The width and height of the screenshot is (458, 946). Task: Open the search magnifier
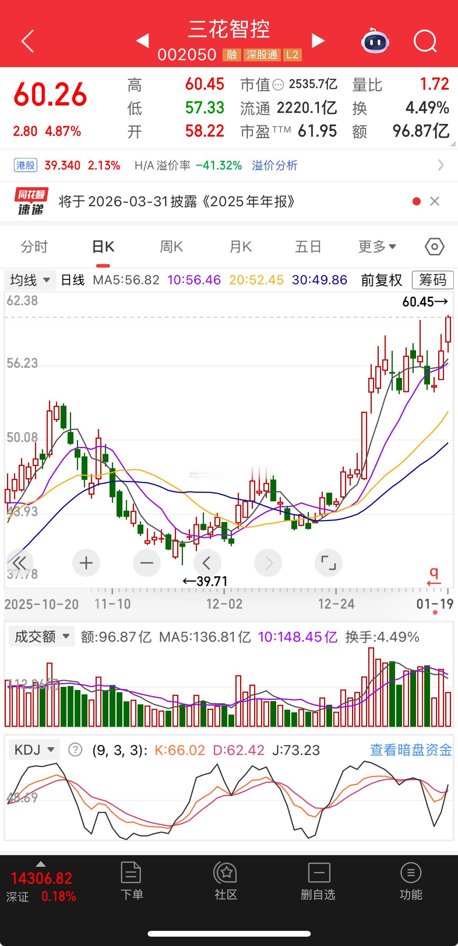click(x=425, y=41)
